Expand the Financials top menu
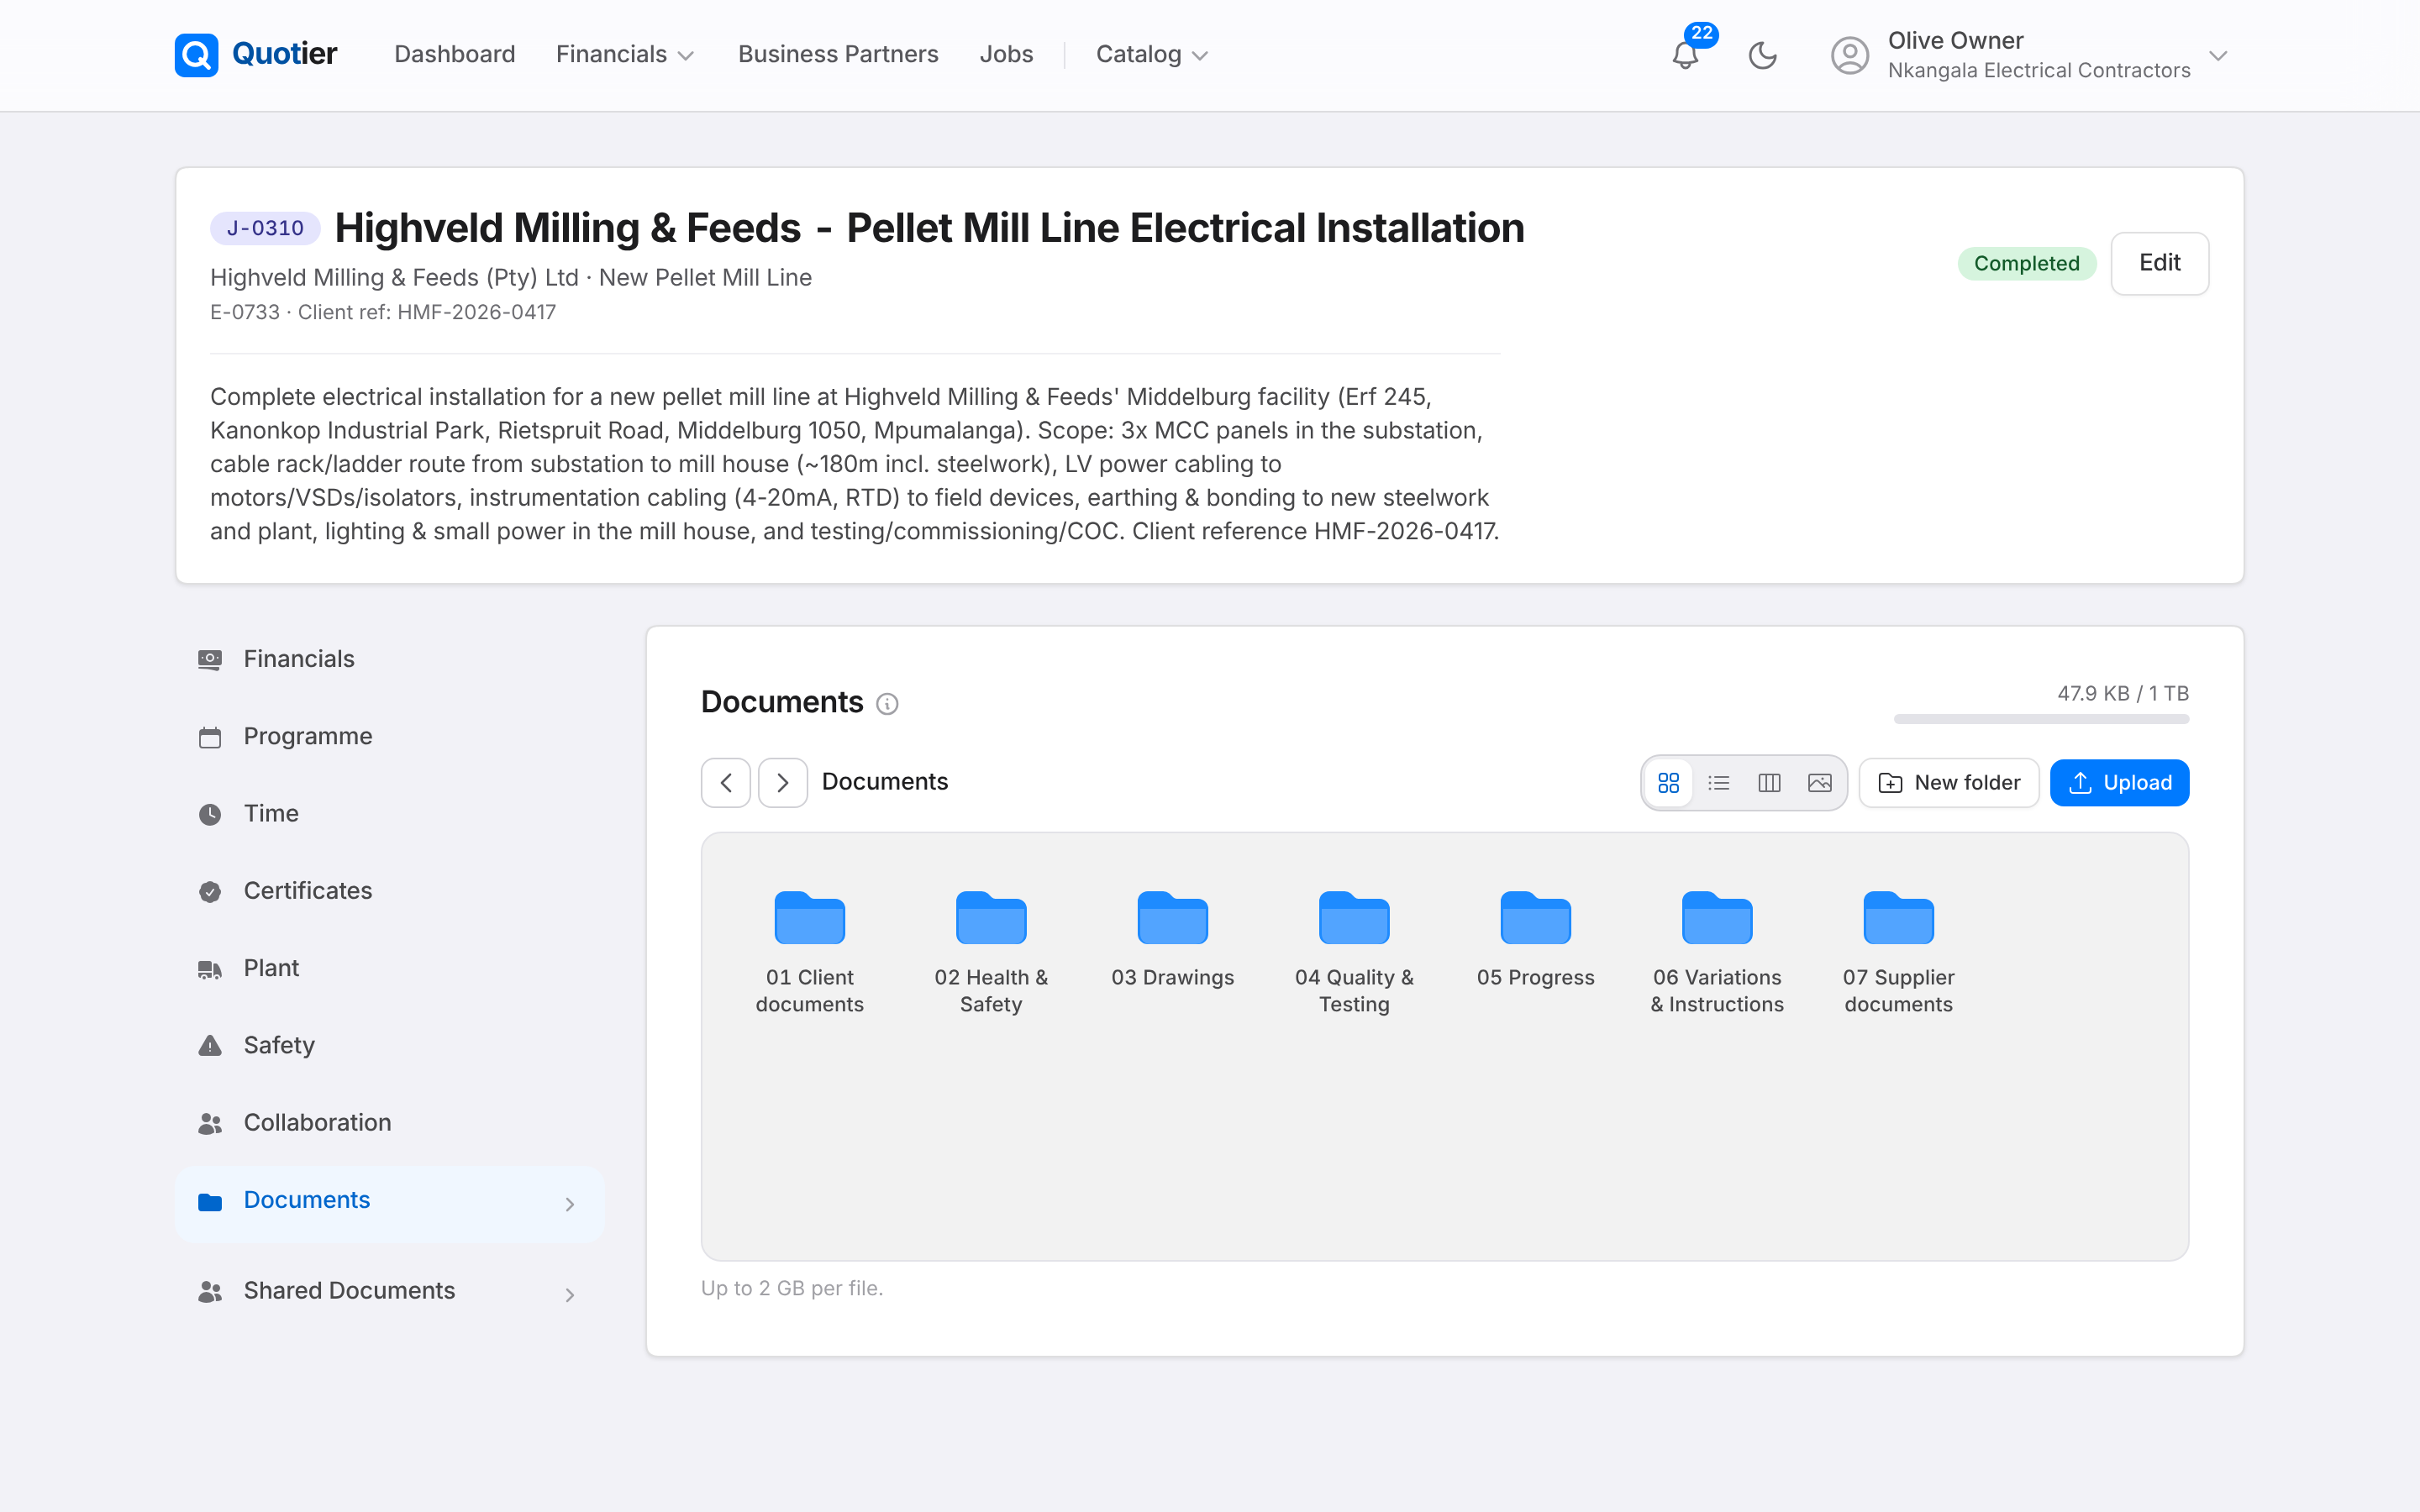This screenshot has width=2420, height=1512. pos(624,54)
